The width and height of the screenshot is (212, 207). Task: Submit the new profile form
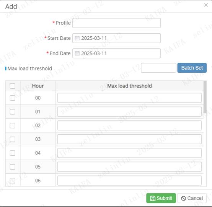(161, 198)
